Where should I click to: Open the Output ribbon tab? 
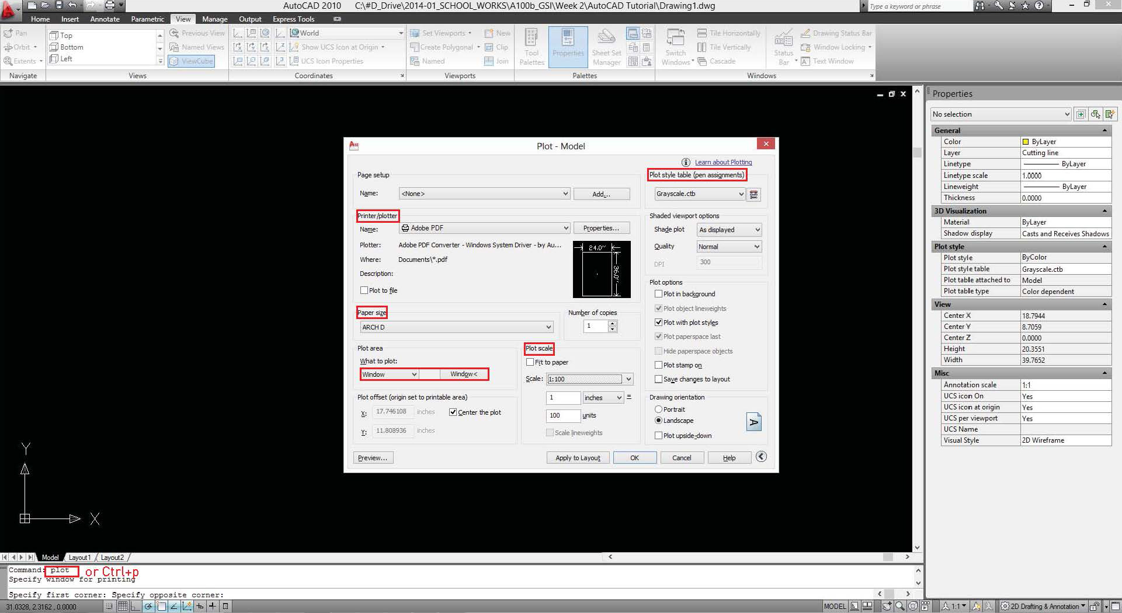click(x=250, y=19)
